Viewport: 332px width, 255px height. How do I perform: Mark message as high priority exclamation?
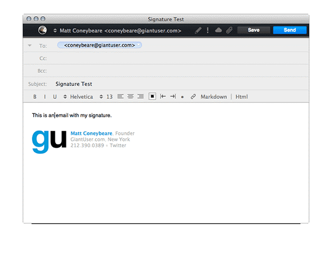(207, 30)
